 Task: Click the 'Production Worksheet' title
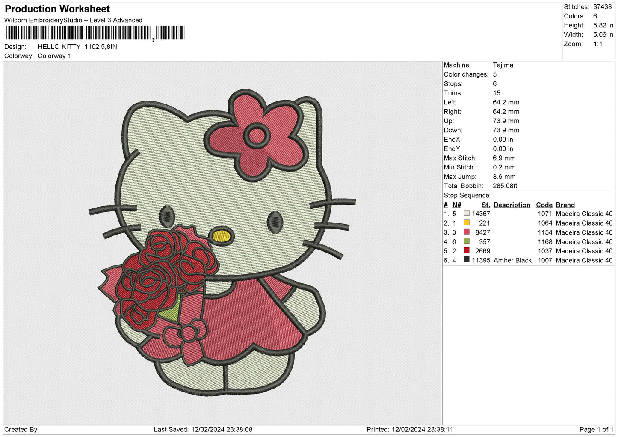[x=57, y=9]
